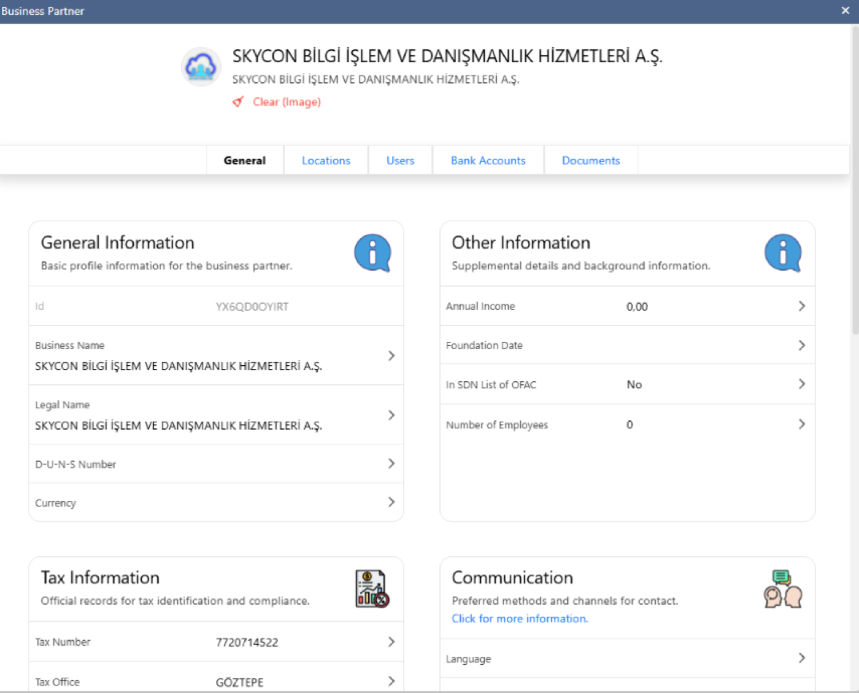Click the Tax Information section heading
This screenshot has height=693, width=859.
[x=100, y=578]
